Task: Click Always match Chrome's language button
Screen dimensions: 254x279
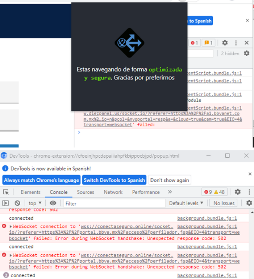Action: [x=41, y=180]
